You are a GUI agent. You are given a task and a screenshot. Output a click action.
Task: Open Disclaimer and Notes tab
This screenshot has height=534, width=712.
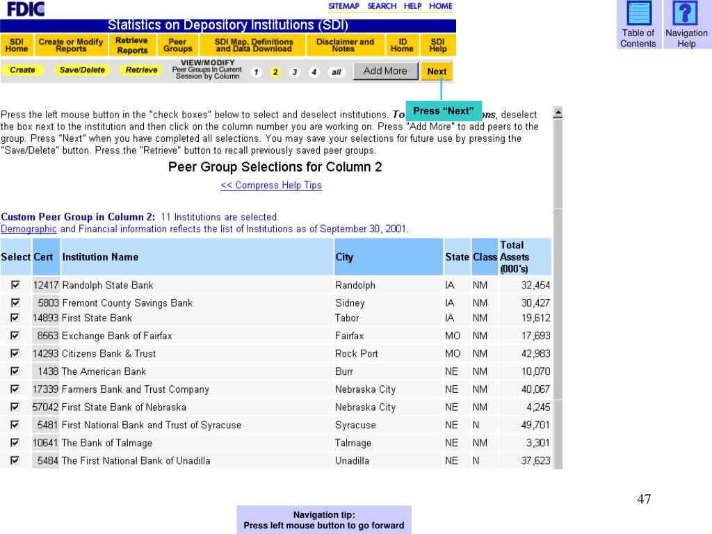pyautogui.click(x=345, y=45)
